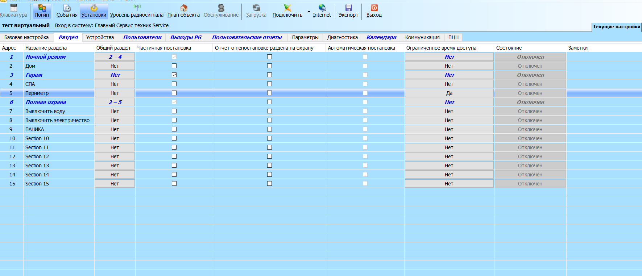Image resolution: width=642 pixels, height=276 pixels.
Task: Click the Отключен state button for СПА
Action: (530, 84)
